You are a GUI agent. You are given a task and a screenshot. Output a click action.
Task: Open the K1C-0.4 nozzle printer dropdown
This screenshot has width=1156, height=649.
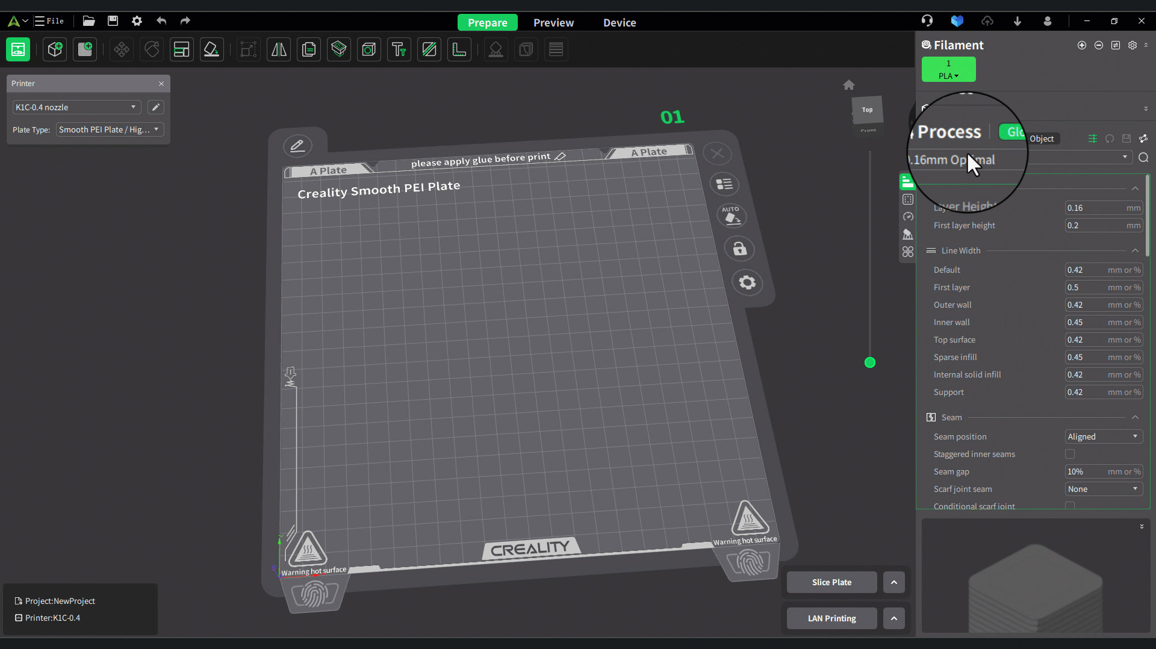pos(76,107)
